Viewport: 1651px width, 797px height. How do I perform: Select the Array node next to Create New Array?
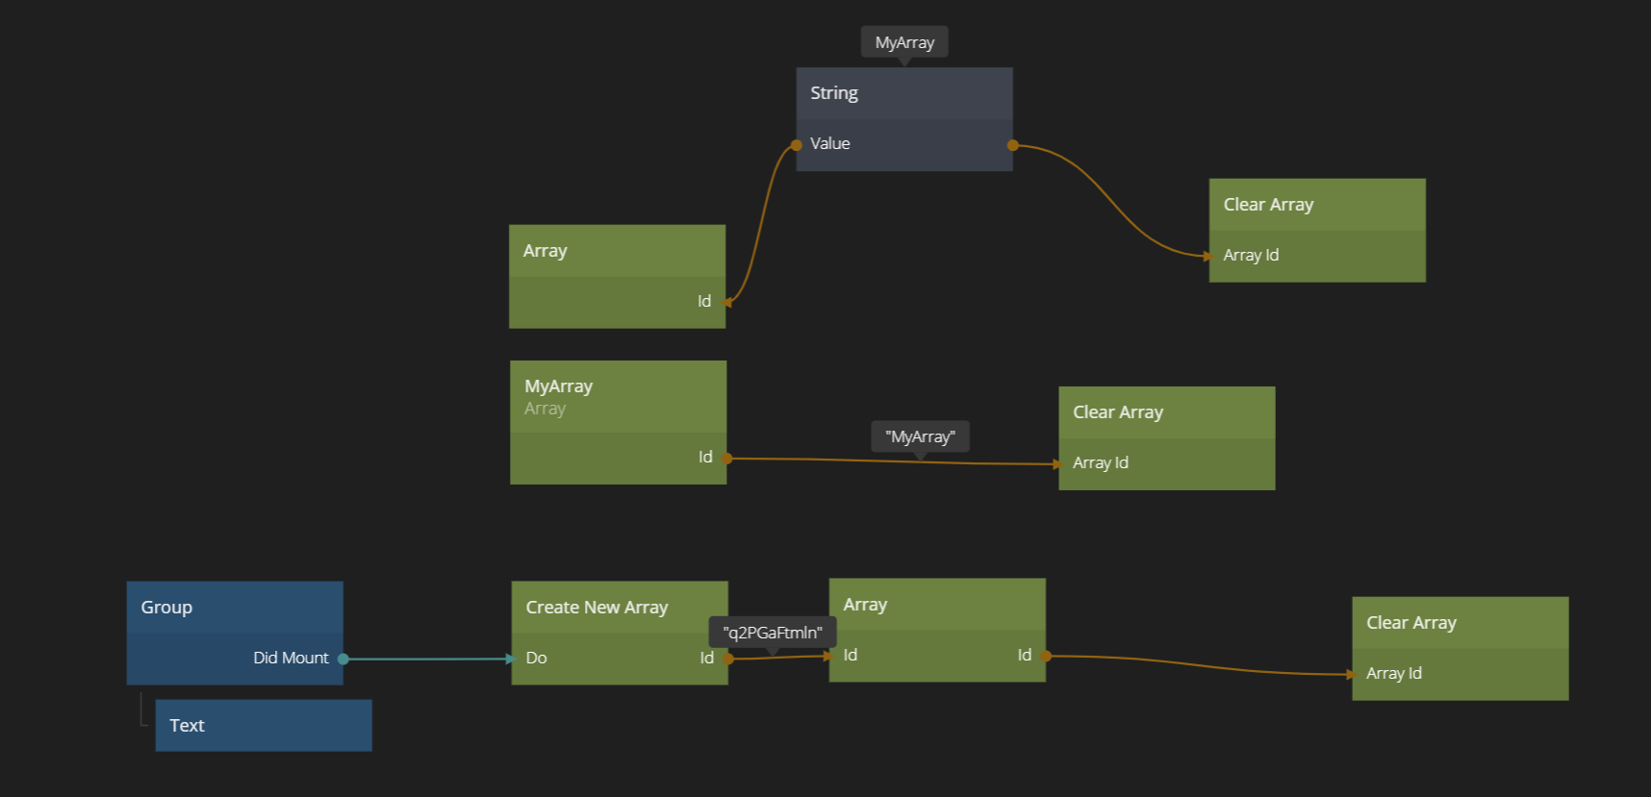point(936,605)
